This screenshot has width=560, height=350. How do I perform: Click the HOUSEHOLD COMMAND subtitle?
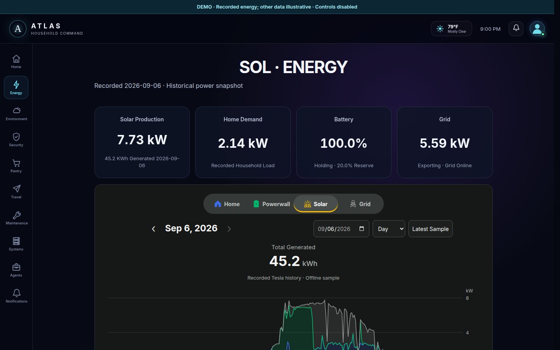click(57, 33)
